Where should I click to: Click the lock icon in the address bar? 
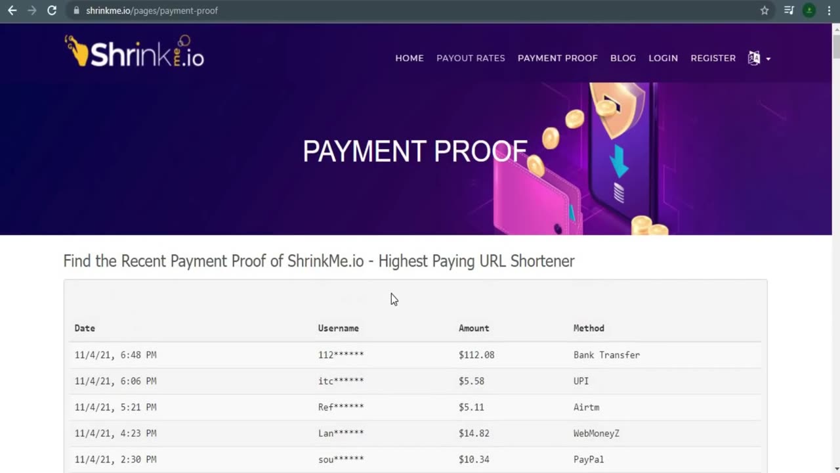tap(77, 11)
